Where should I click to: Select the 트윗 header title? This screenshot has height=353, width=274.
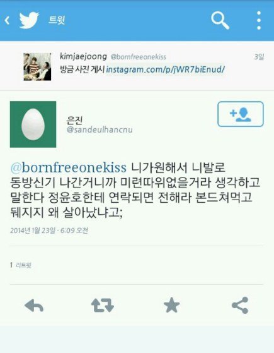(x=57, y=20)
